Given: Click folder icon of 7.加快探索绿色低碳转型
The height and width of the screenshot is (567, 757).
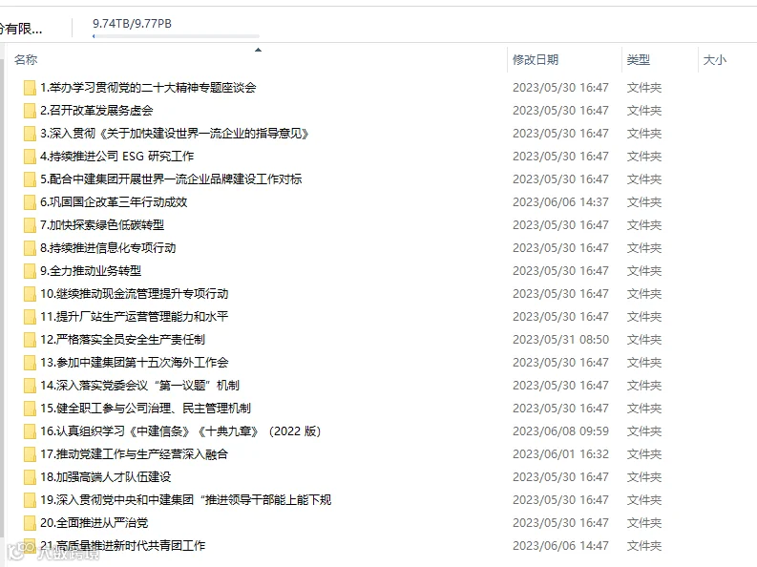Looking at the screenshot, I should pos(30,225).
